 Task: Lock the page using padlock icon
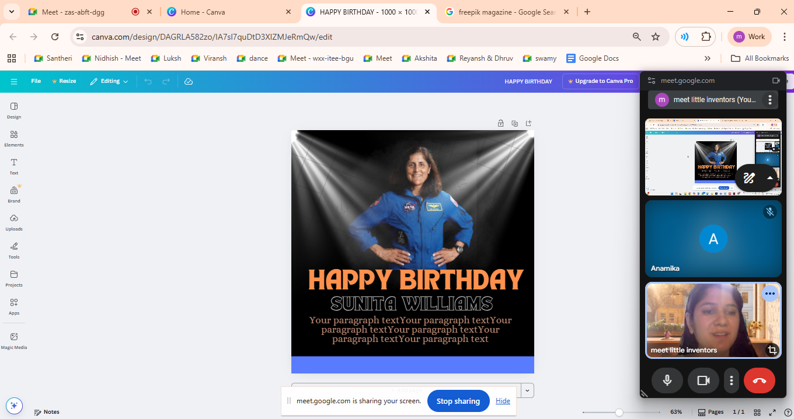click(x=500, y=123)
